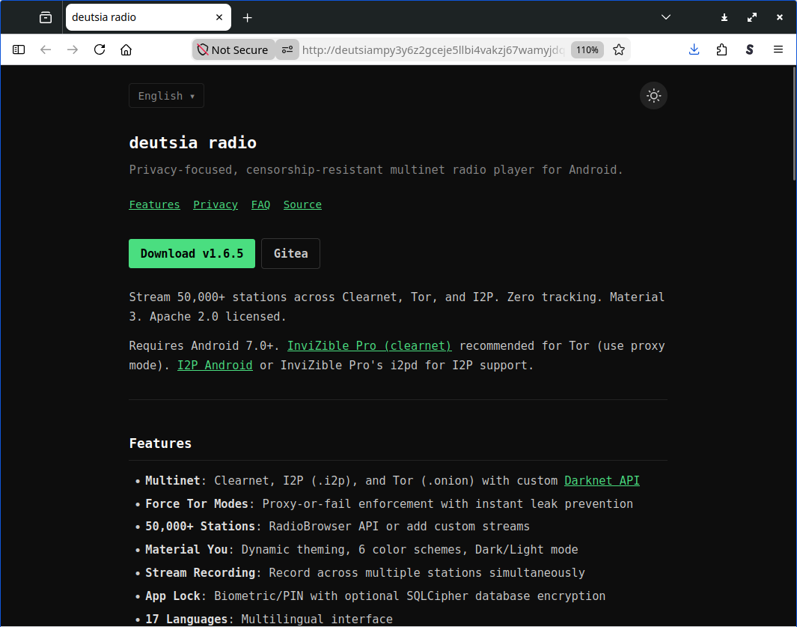This screenshot has height=627, width=797.
Task: Go to the home page
Action: pos(126,49)
